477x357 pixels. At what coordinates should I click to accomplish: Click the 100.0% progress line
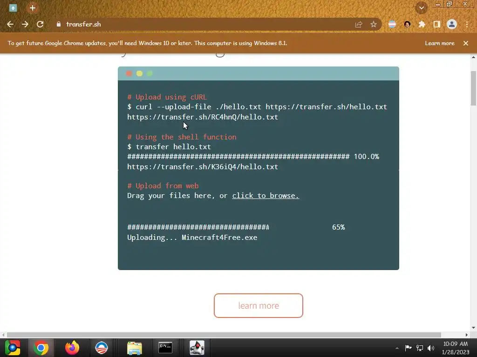click(253, 157)
